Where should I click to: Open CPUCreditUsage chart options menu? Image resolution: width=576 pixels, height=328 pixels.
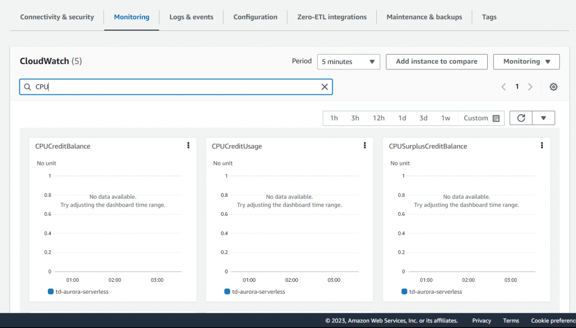point(364,146)
